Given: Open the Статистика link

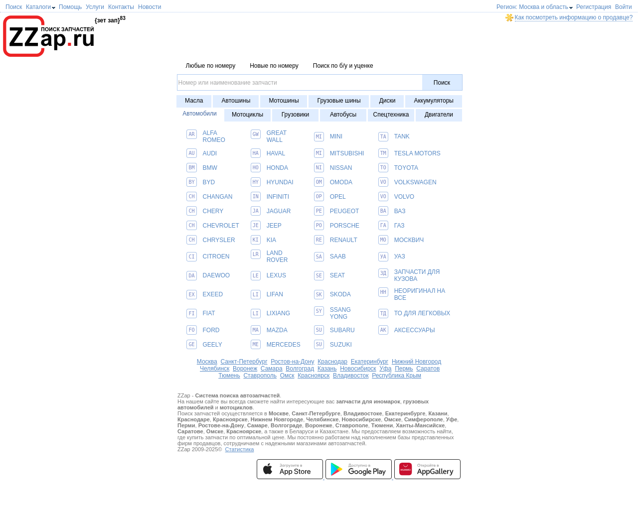Looking at the screenshot, I should [239, 449].
